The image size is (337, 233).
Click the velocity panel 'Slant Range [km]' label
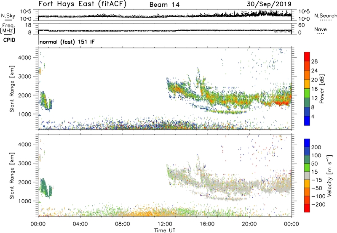(x=12, y=176)
